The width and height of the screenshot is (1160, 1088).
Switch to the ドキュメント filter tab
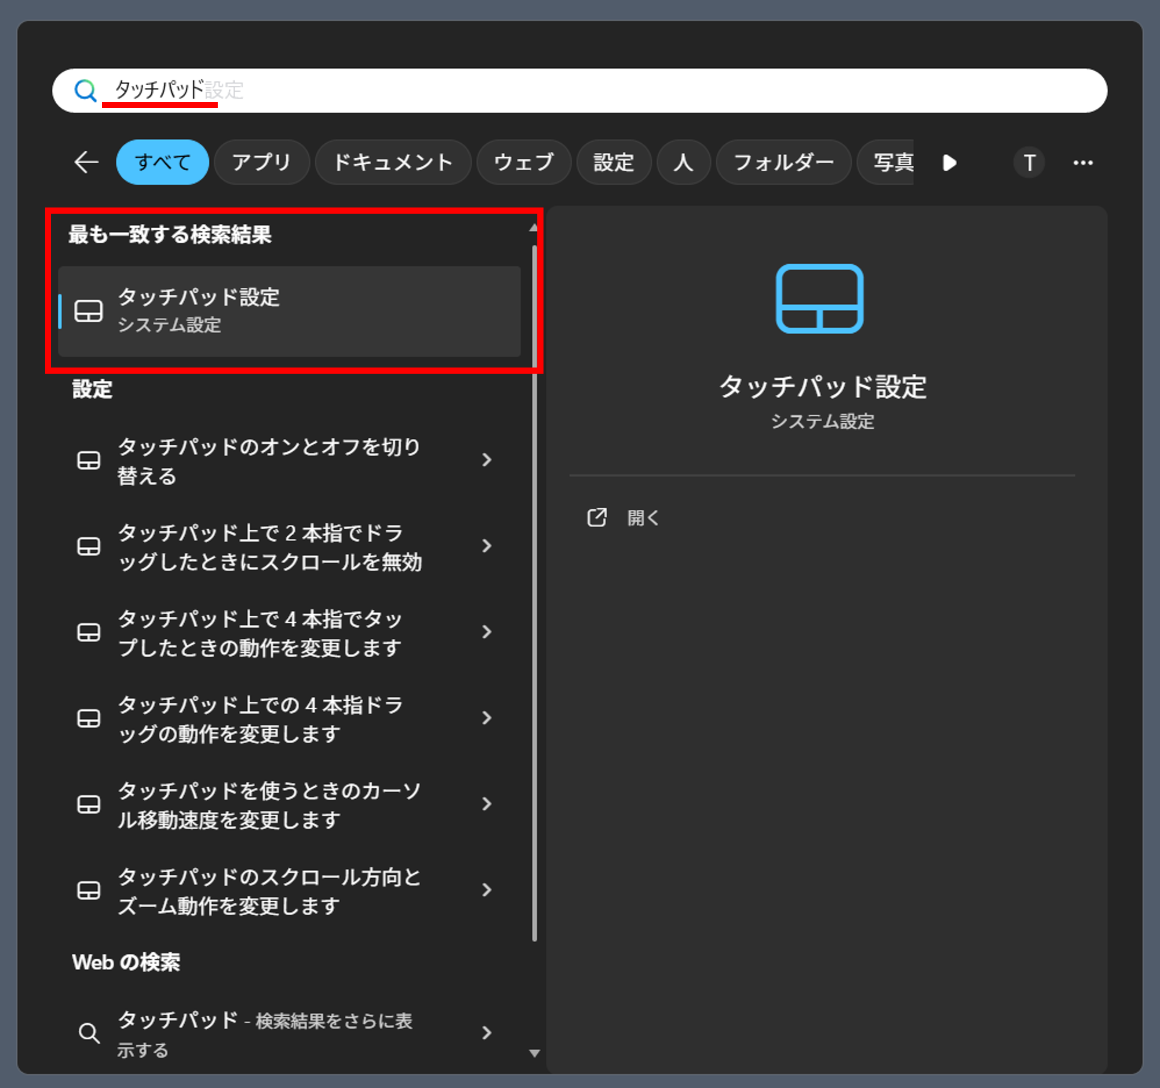pos(393,162)
